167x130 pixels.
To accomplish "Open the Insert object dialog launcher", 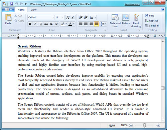I will pyautogui.click(x=139, y=30).
